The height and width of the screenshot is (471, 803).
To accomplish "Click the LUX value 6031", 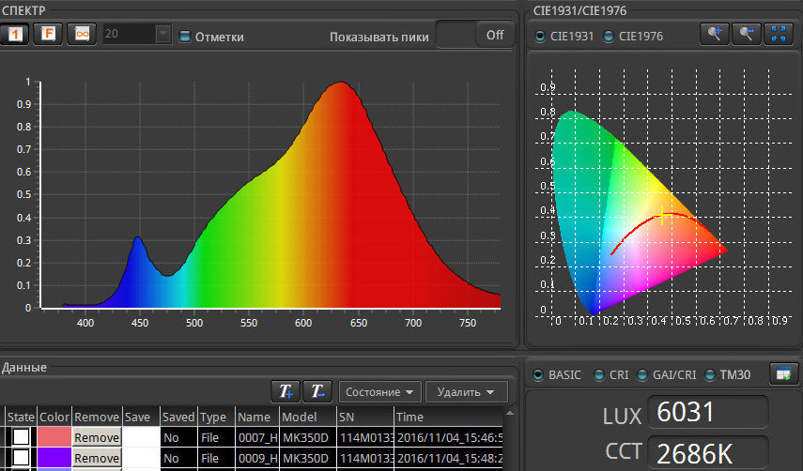I will (x=708, y=412).
